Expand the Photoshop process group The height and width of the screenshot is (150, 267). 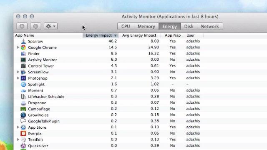(18, 78)
